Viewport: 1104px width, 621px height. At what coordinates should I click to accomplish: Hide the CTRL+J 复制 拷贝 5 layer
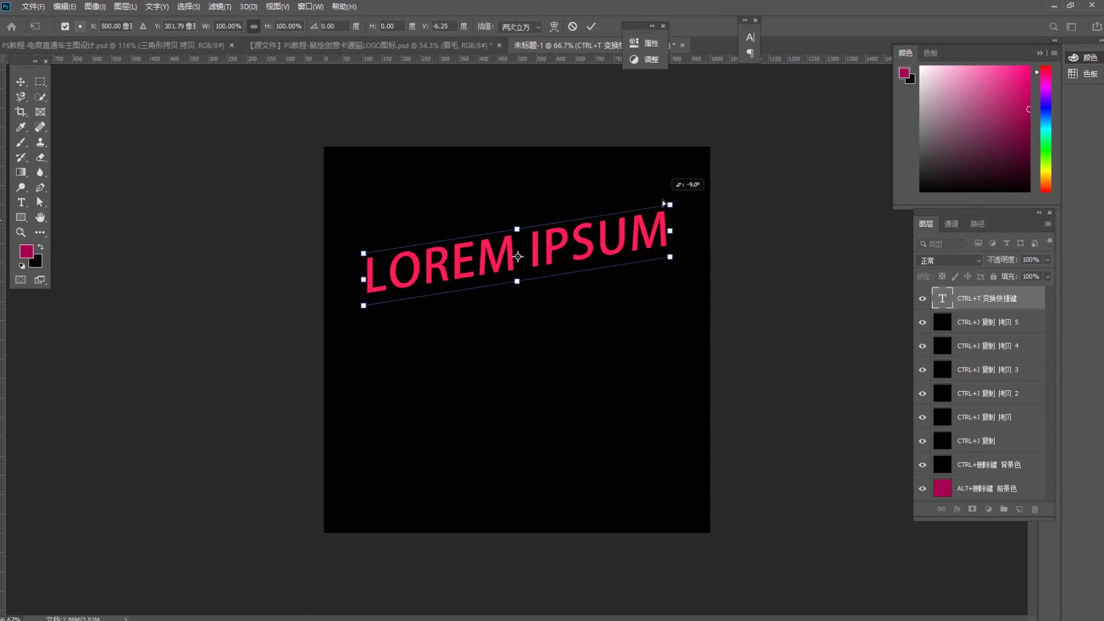922,323
